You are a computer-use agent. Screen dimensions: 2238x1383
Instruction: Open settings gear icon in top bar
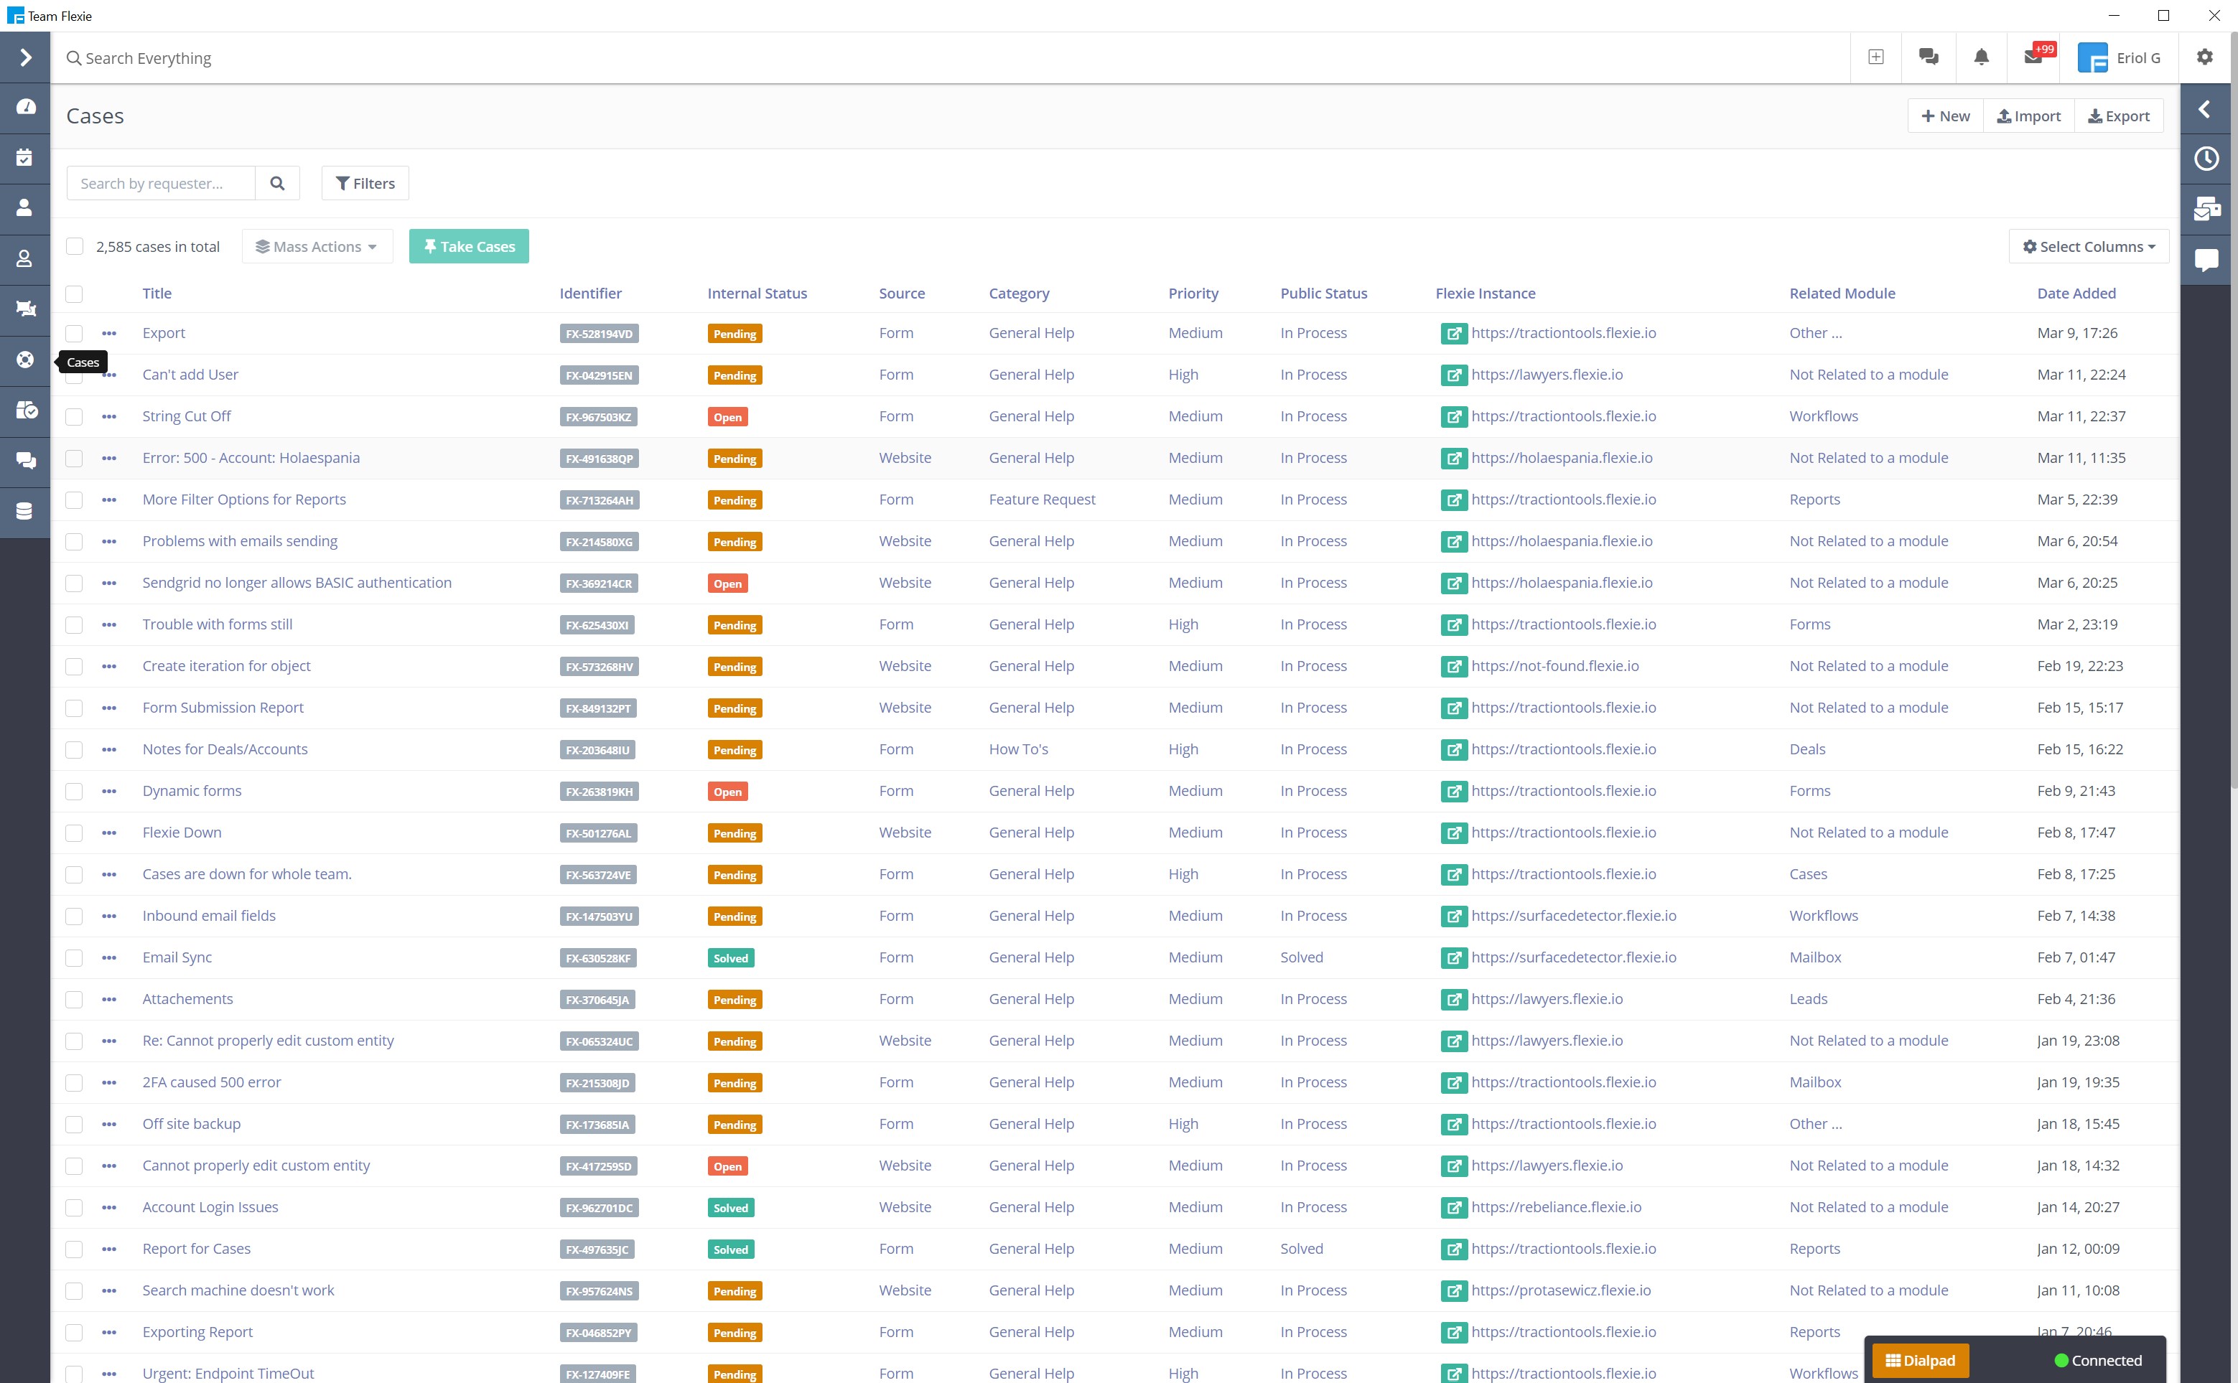tap(2204, 57)
